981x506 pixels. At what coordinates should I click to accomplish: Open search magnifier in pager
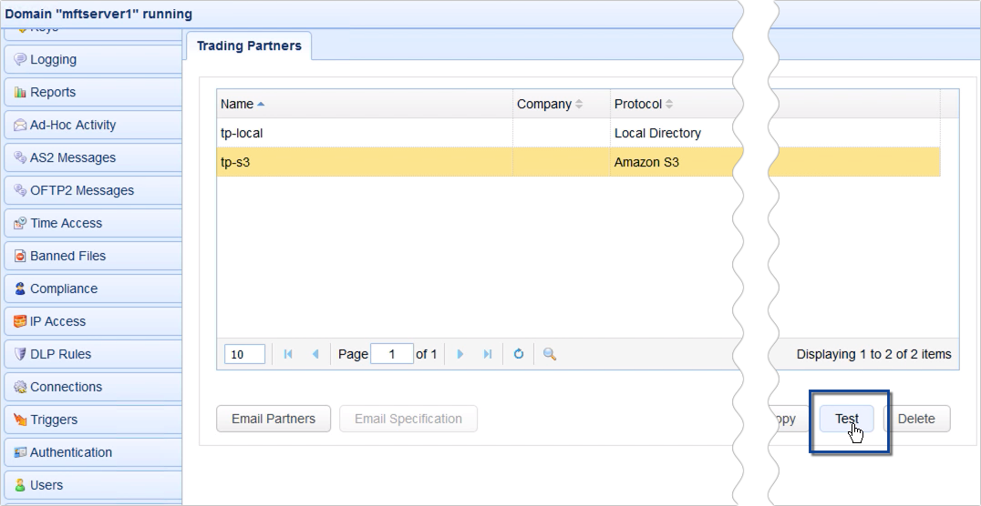(550, 354)
